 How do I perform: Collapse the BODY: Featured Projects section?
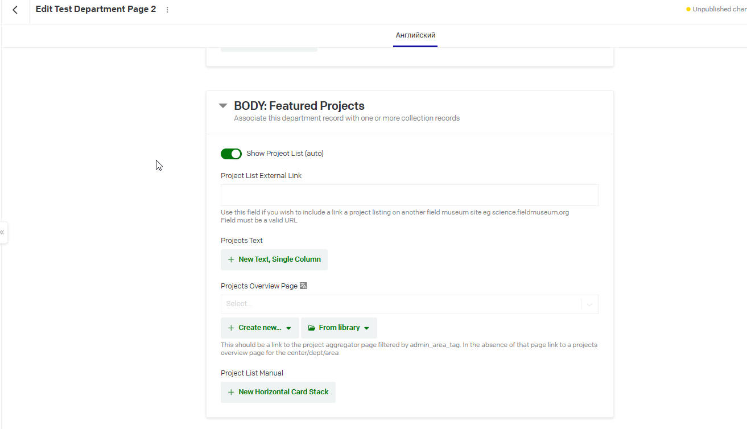tap(223, 106)
